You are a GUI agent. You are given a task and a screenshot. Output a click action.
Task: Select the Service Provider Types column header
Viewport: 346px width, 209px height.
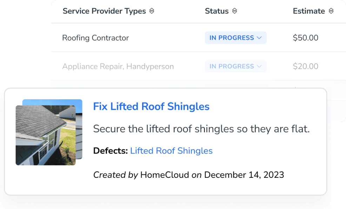coord(104,11)
